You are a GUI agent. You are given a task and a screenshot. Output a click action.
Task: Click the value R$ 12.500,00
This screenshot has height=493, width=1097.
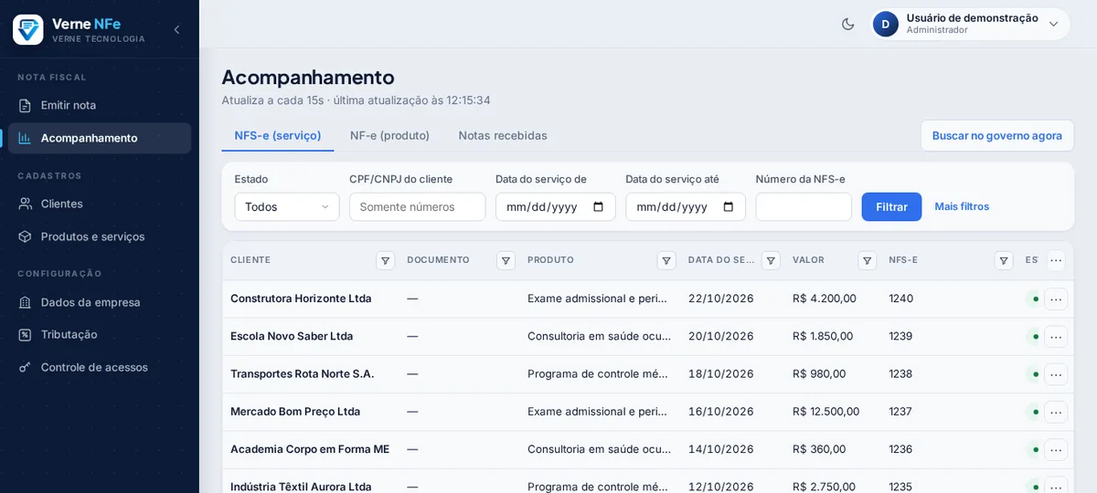click(826, 412)
